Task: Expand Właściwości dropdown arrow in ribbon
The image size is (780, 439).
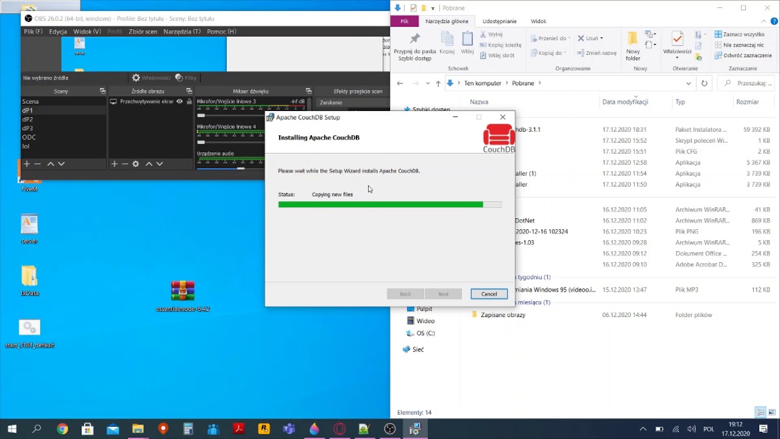Action: tap(677, 59)
